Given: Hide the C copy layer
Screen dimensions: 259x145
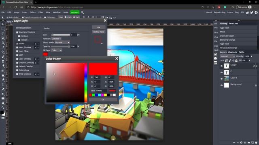Looking at the screenshot, I should pos(221,66).
